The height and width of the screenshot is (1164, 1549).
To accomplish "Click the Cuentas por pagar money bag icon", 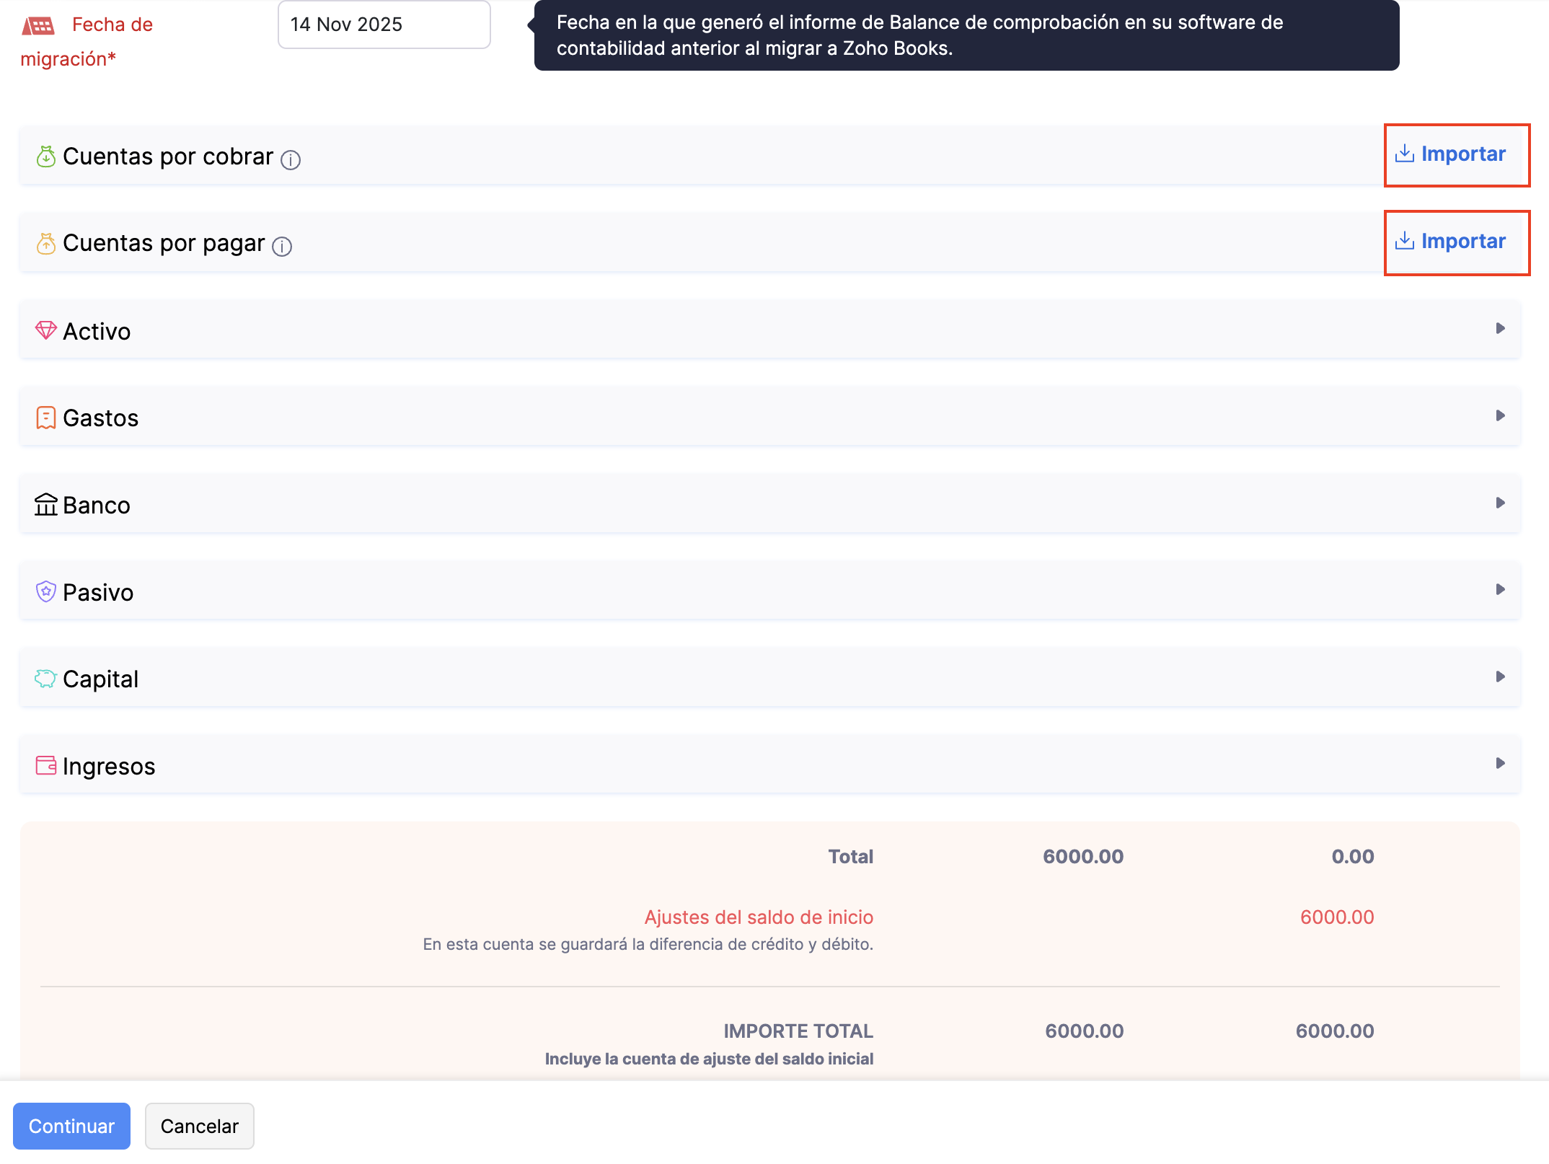I will pos(45,244).
